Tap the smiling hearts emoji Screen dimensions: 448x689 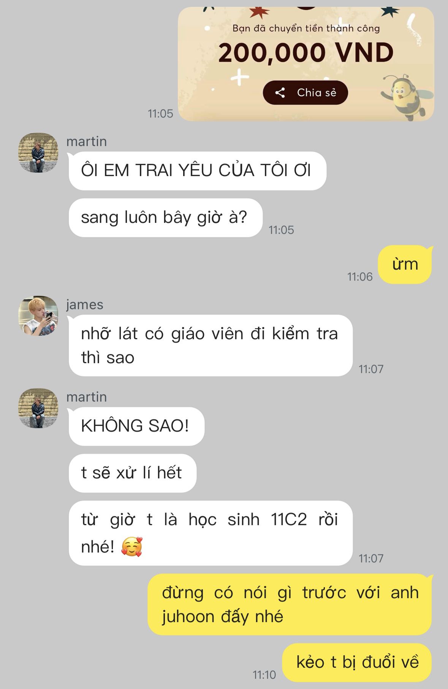[132, 547]
